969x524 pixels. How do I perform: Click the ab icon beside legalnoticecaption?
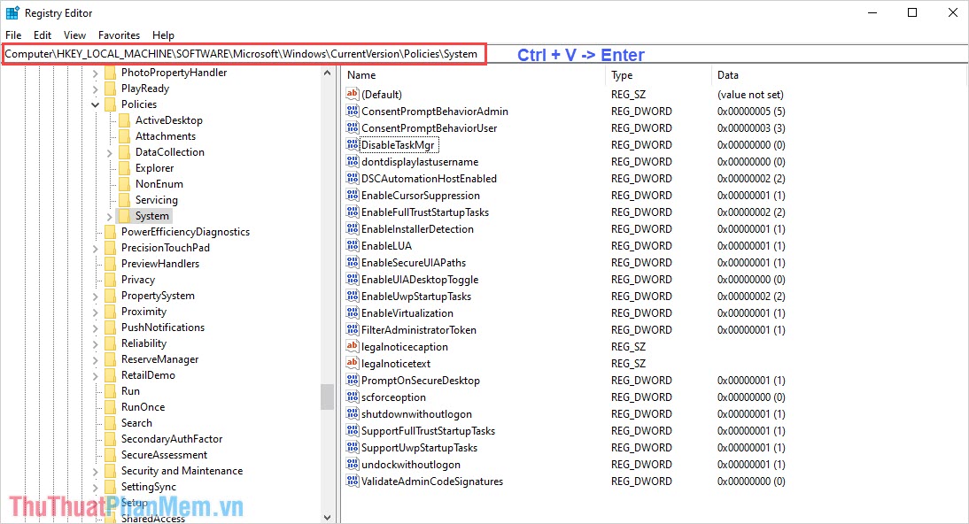pyautogui.click(x=351, y=346)
